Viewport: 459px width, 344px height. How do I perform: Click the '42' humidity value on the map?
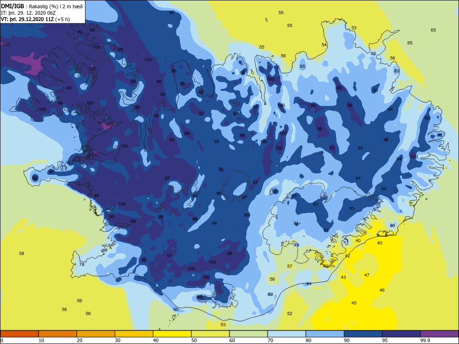pos(347,256)
